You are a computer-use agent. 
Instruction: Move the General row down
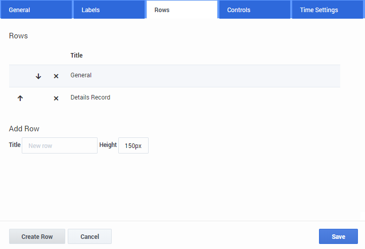click(x=38, y=76)
